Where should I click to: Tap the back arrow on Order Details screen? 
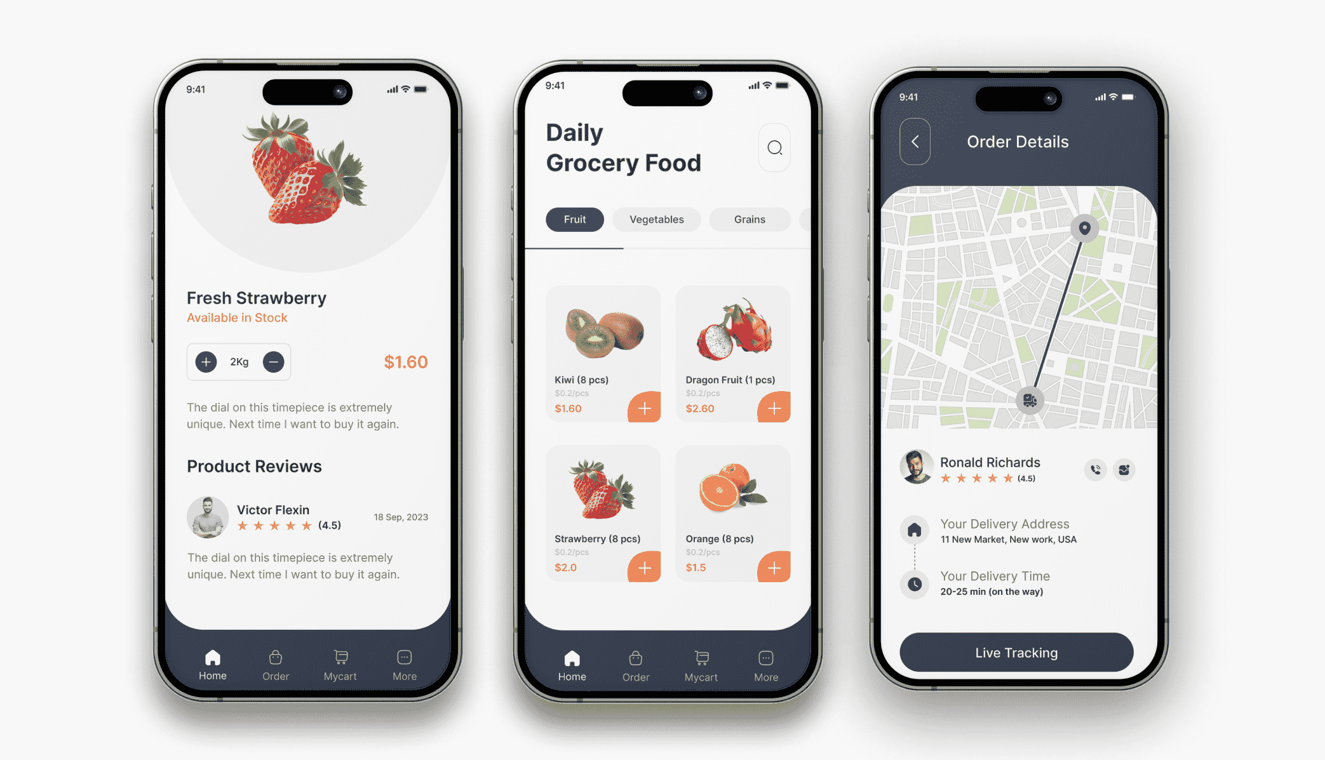915,141
